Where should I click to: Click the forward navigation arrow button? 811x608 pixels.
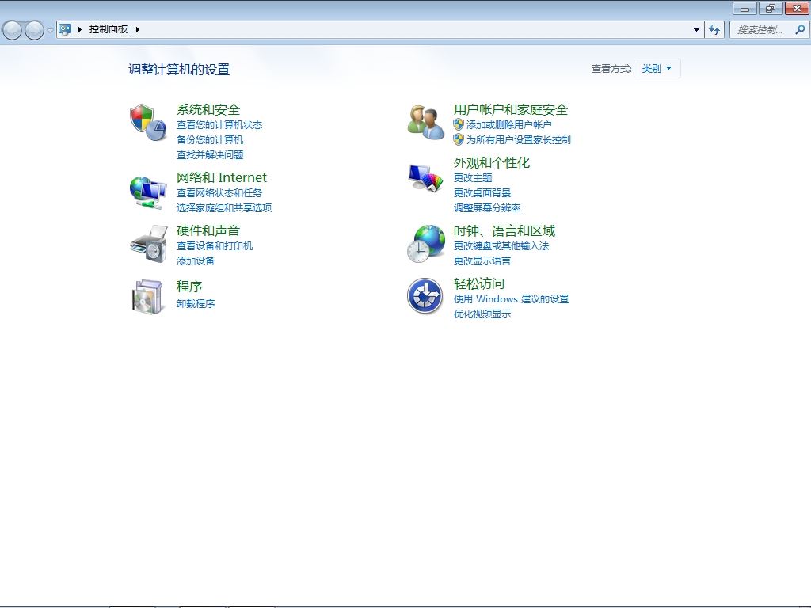[x=35, y=30]
